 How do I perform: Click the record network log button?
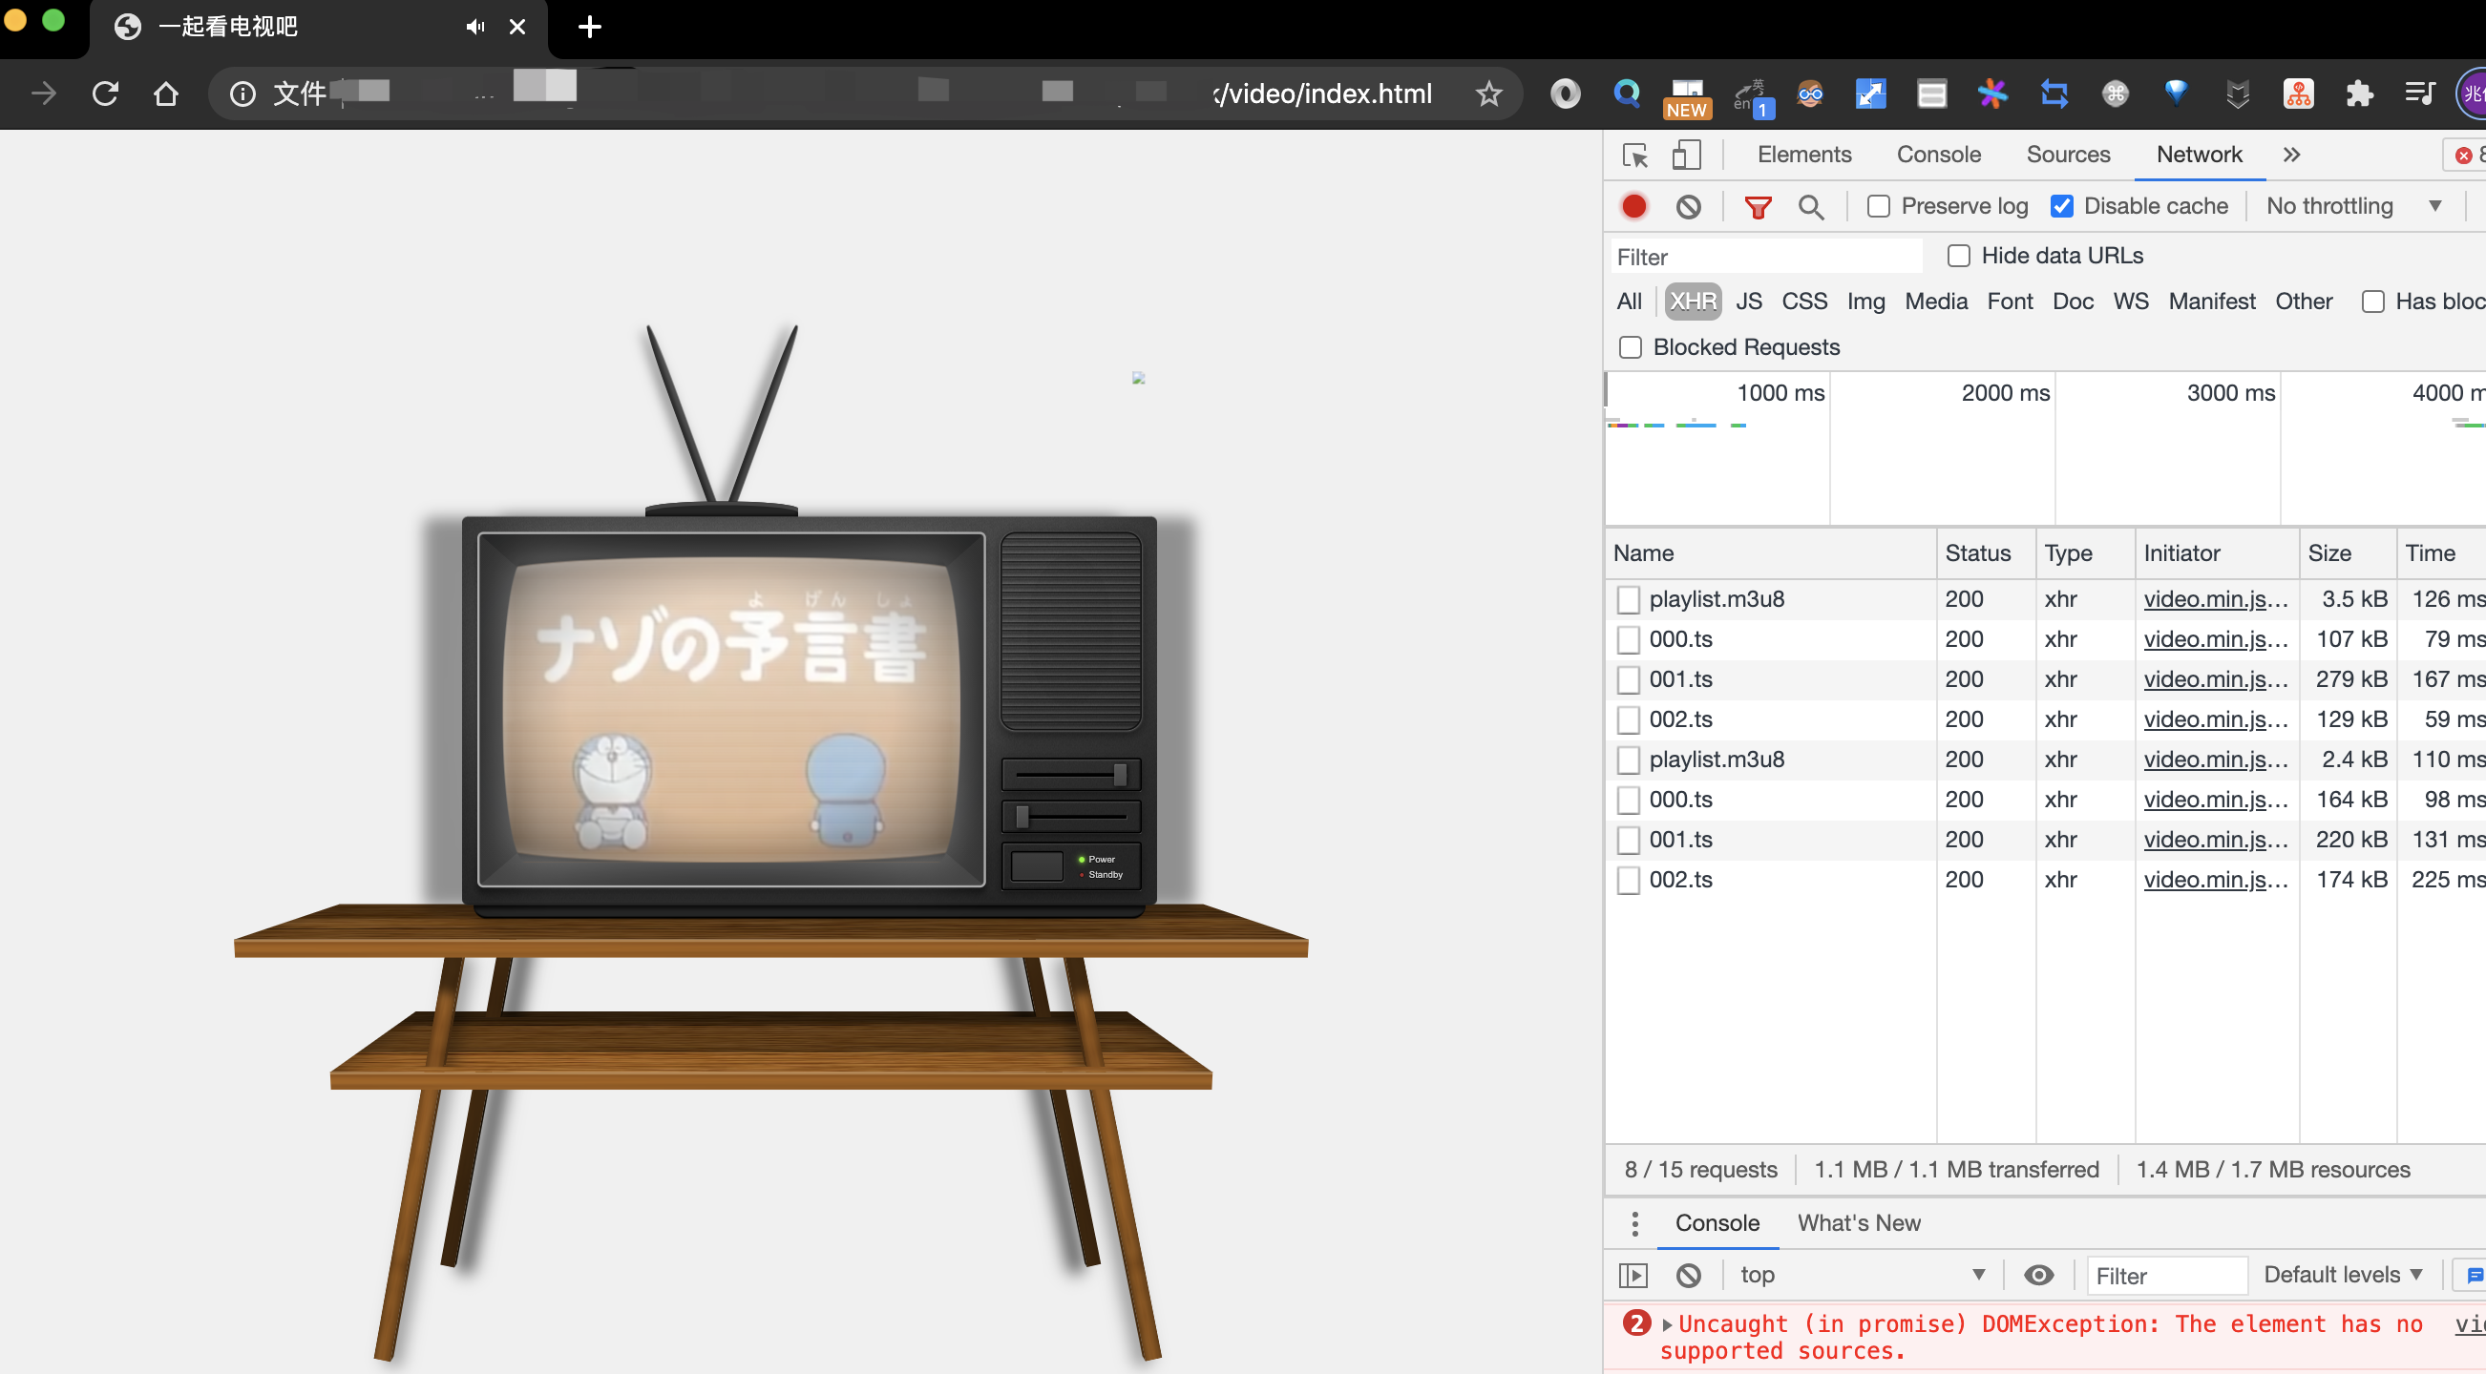coord(1633,206)
